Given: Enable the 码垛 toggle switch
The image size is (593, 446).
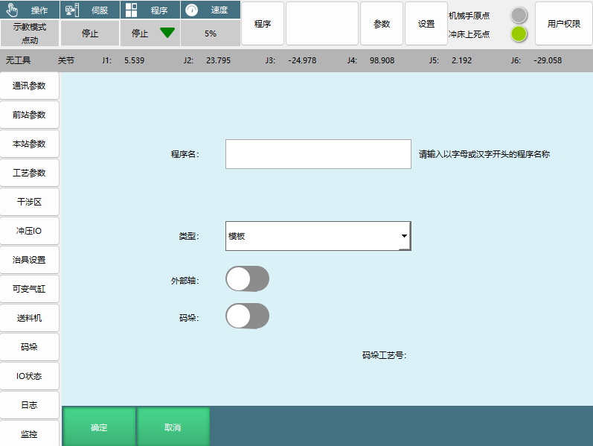Looking at the screenshot, I should (x=247, y=316).
